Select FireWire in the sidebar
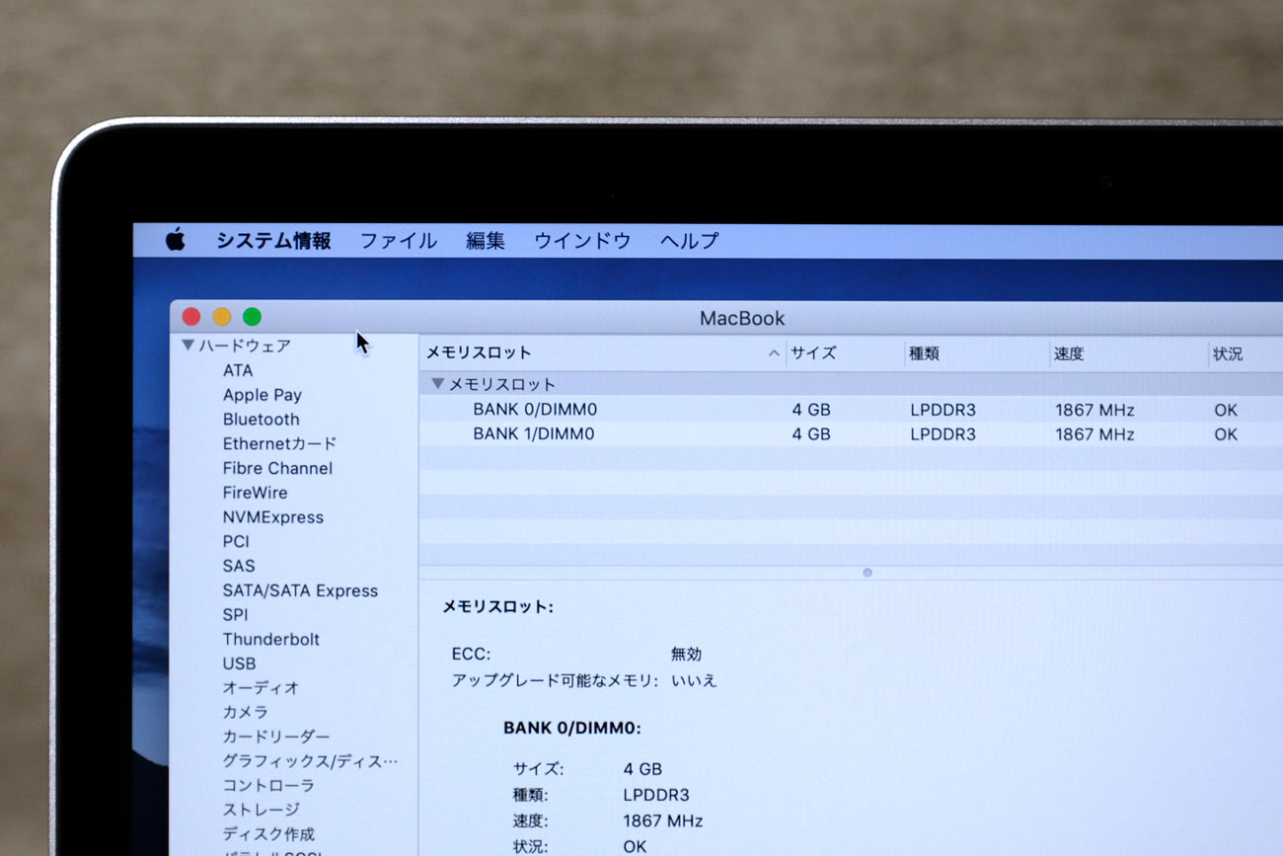Viewport: 1283px width, 856px height. 255,493
